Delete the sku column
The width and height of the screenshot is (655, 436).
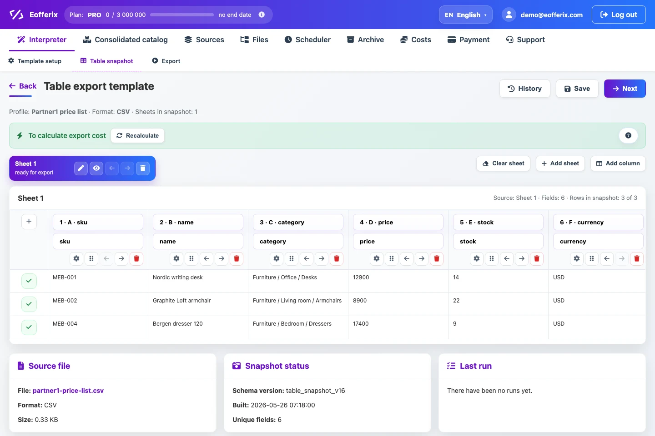[x=136, y=258]
